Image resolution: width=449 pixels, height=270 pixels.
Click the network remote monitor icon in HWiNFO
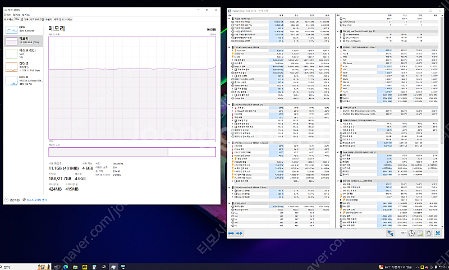pos(390,234)
